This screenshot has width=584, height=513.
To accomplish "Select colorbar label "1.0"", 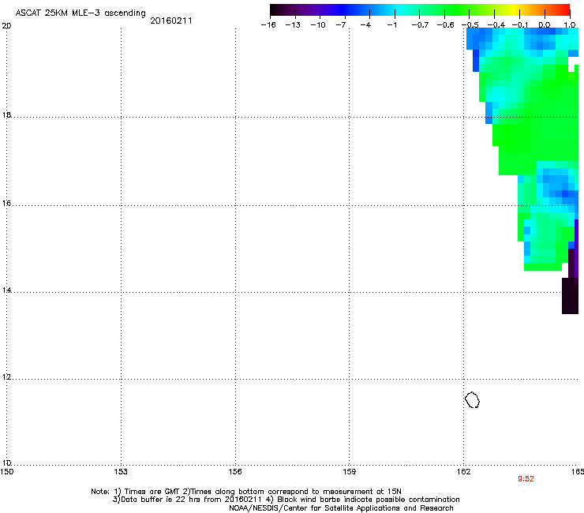I will [x=570, y=25].
